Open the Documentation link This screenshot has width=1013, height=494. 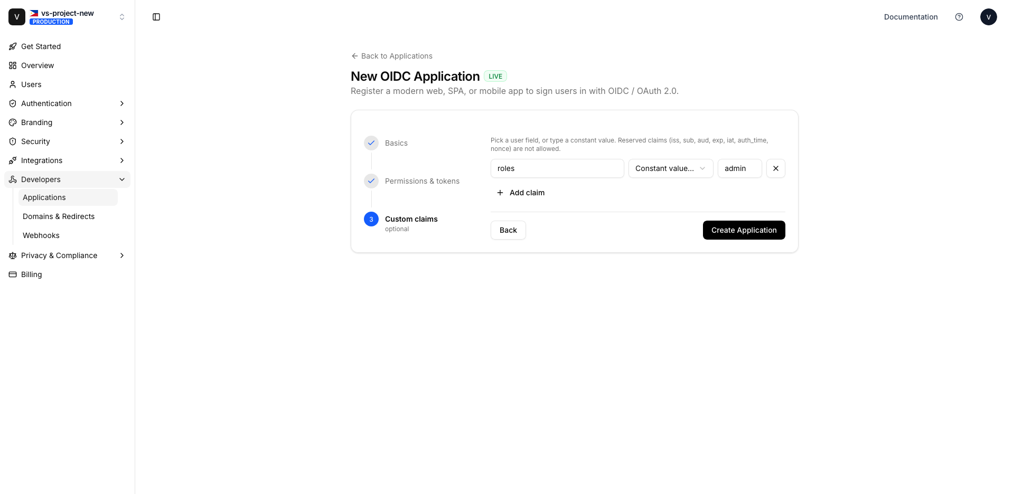coord(911,17)
